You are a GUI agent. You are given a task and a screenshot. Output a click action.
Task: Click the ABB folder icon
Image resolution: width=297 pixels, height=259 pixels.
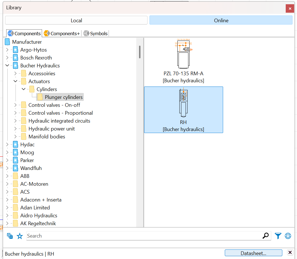[x=16, y=176]
